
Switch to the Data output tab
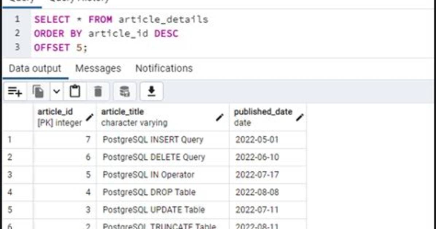click(x=35, y=69)
